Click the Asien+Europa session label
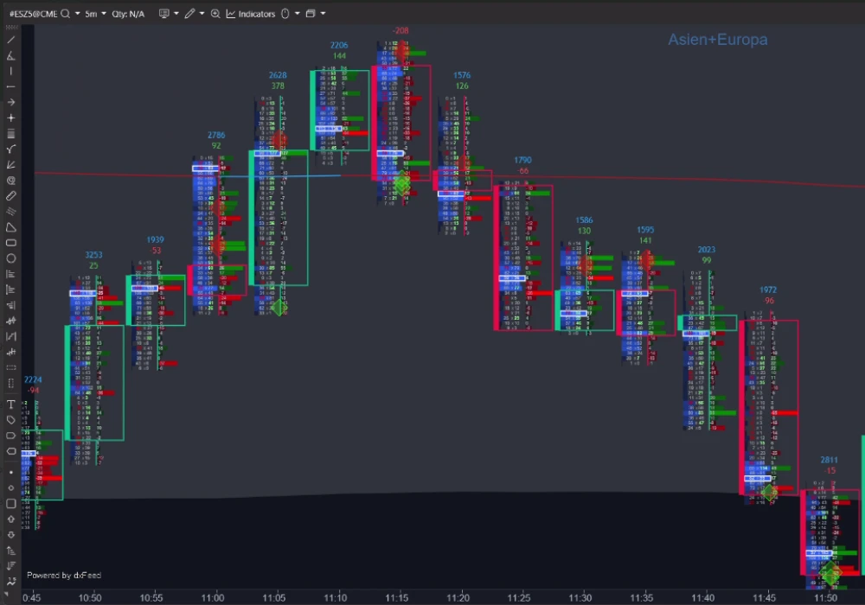 point(718,40)
